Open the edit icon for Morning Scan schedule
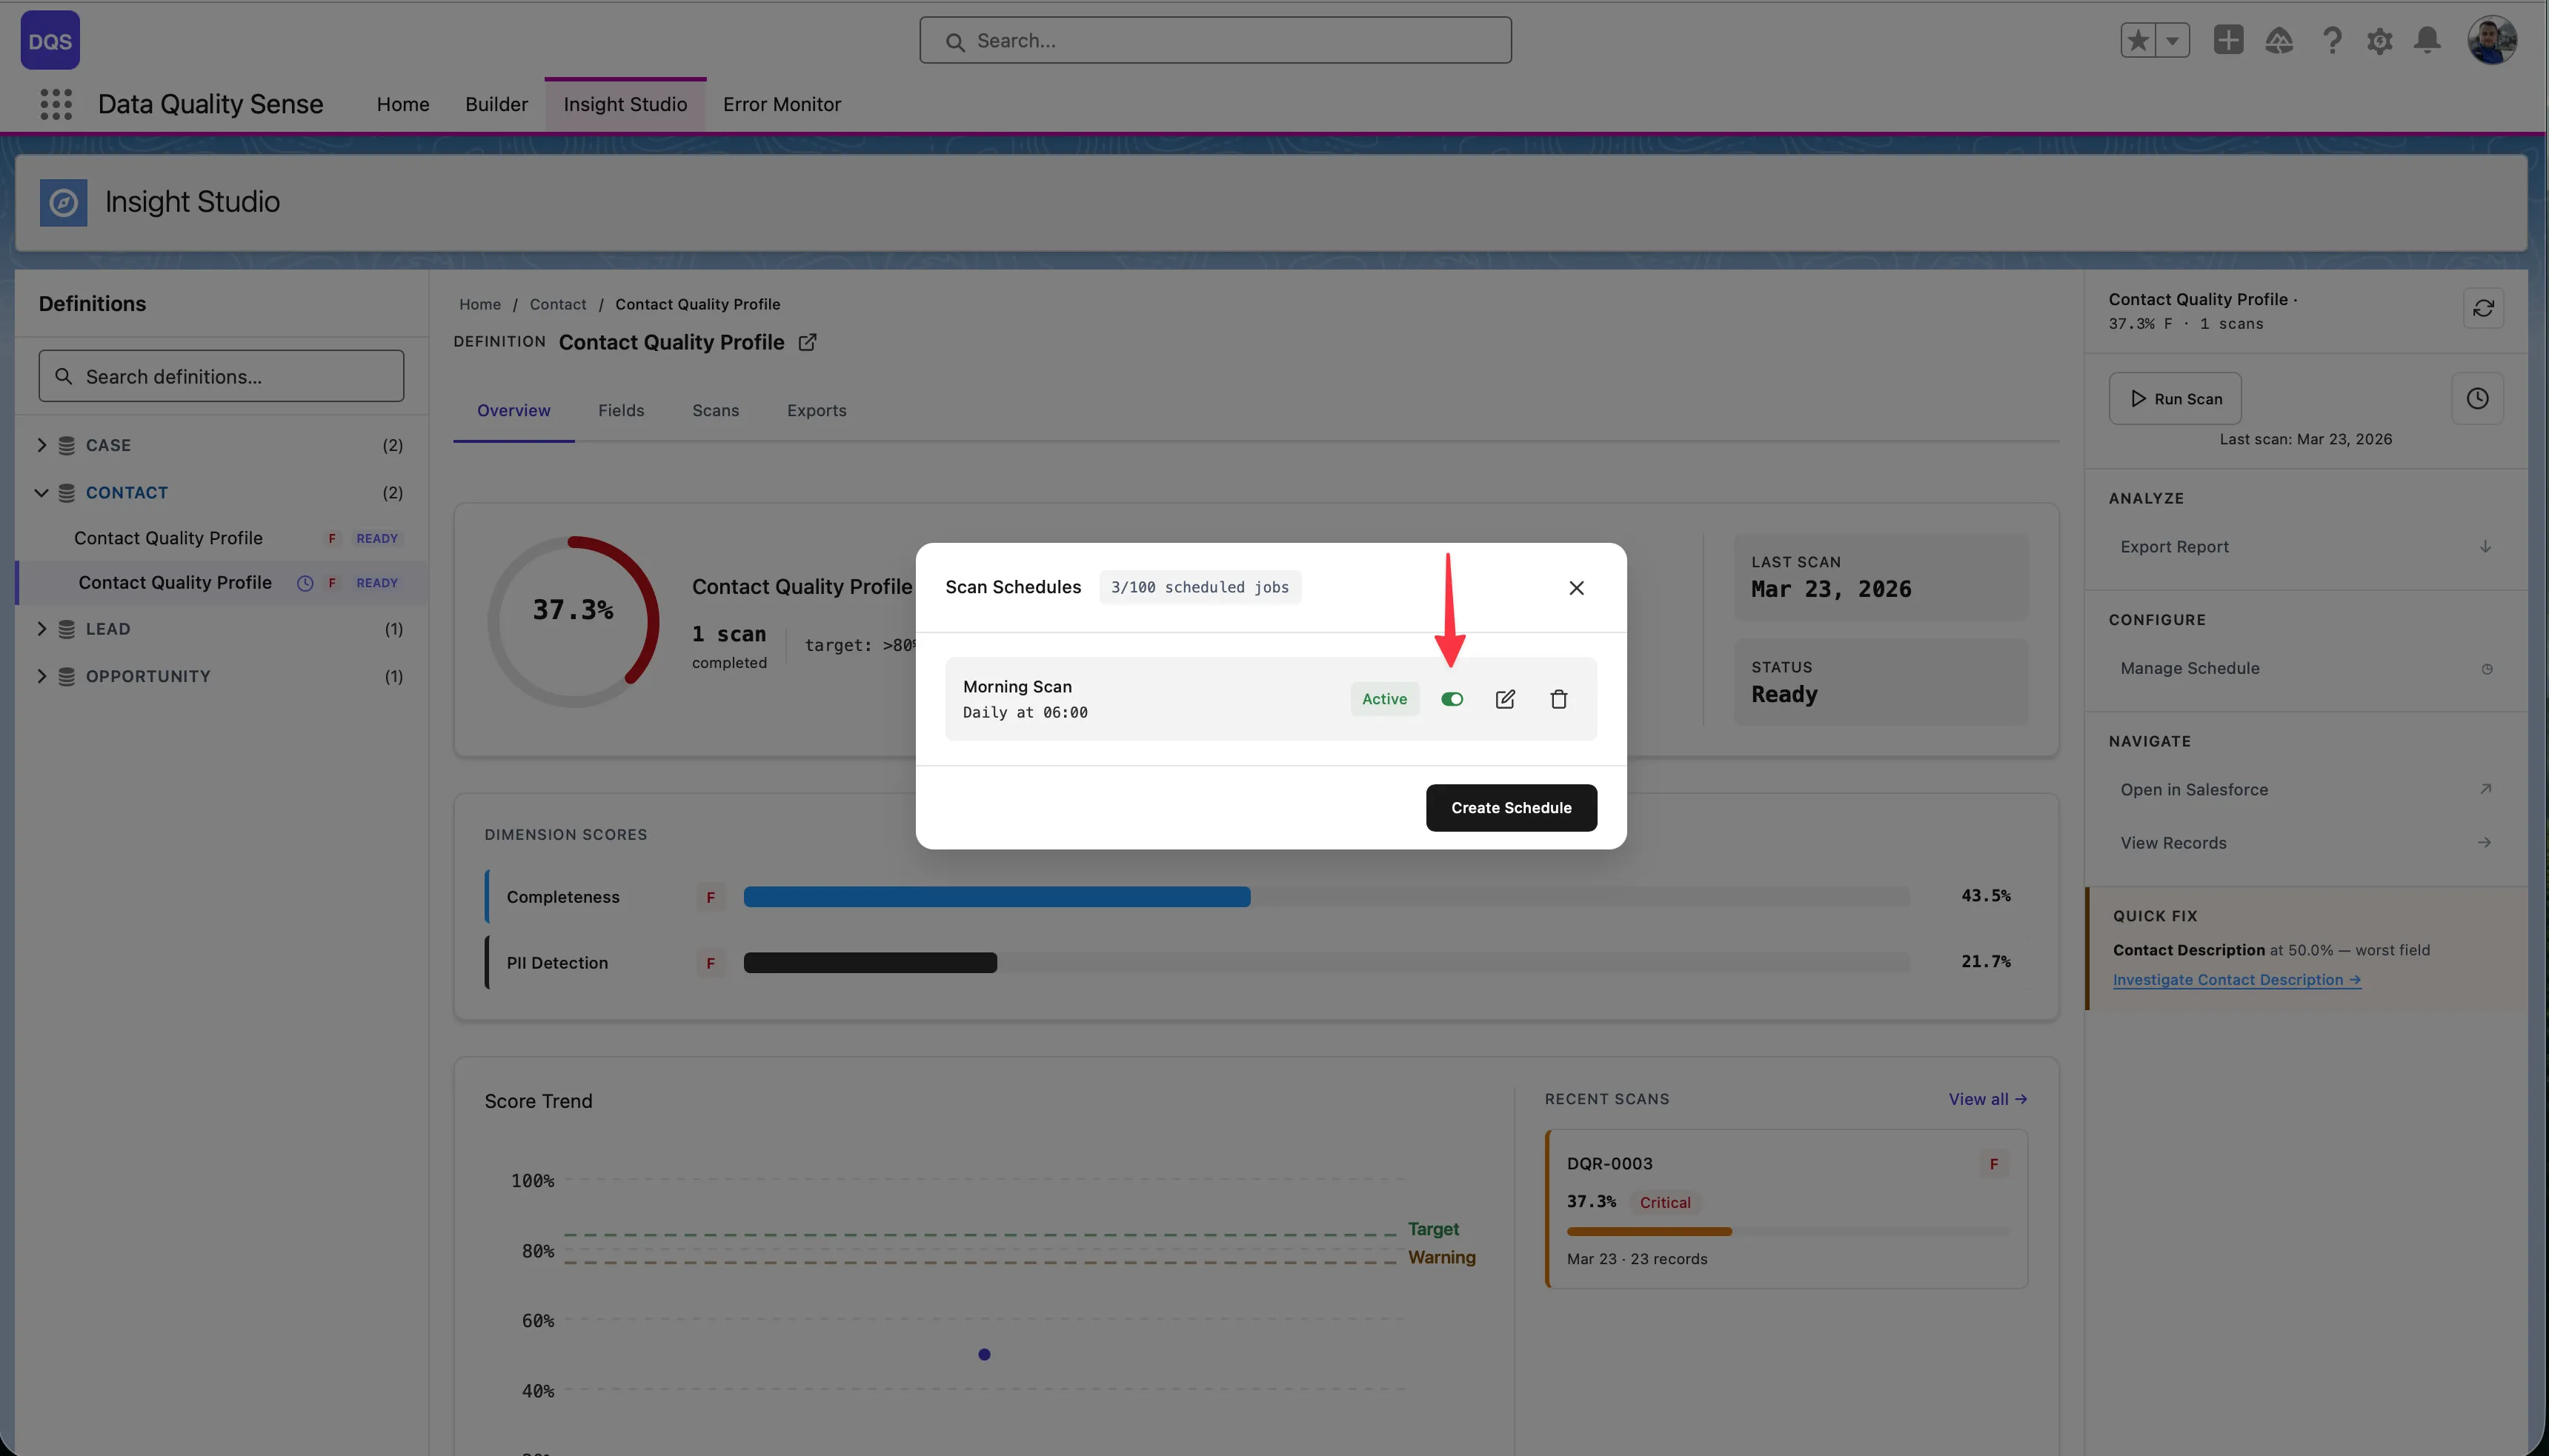The width and height of the screenshot is (2549, 1456). tap(1505, 698)
